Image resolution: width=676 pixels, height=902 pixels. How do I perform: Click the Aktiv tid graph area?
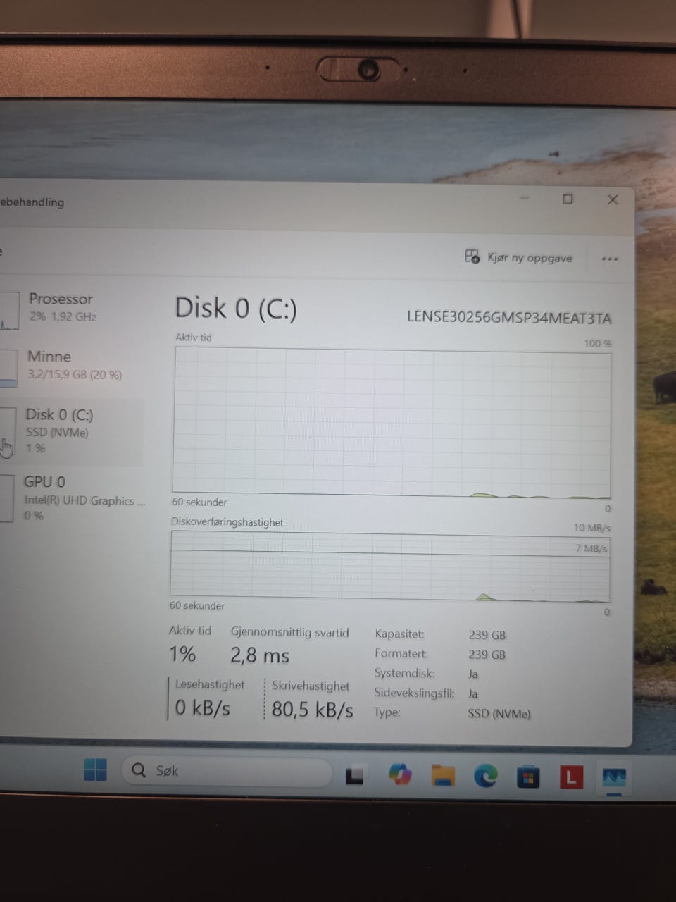[392, 423]
